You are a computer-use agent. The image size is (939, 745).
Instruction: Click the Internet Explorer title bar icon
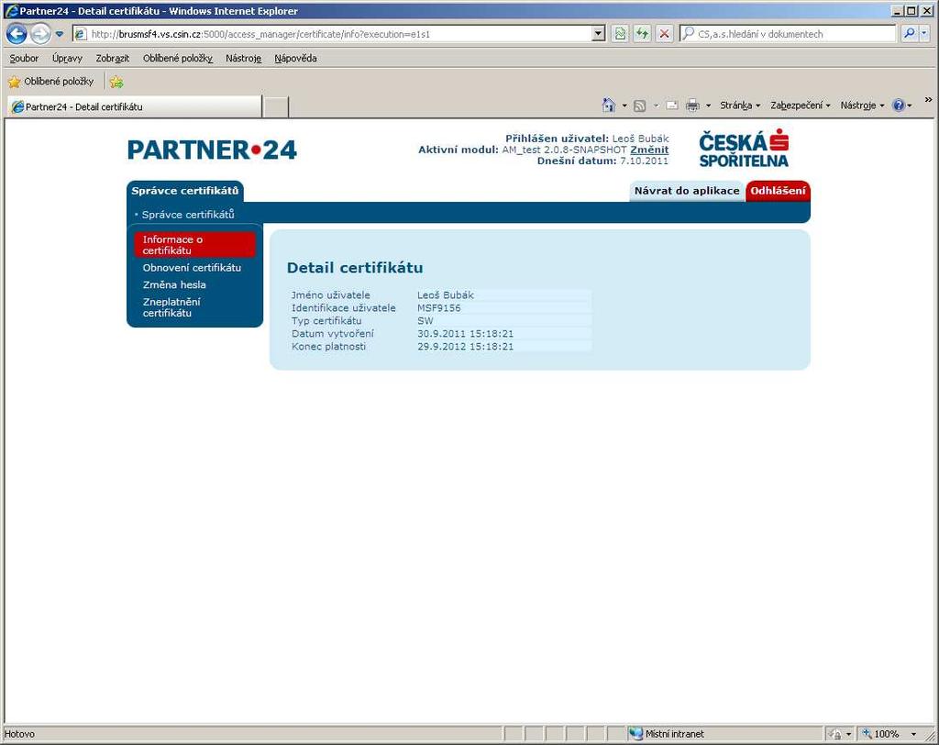11,11
